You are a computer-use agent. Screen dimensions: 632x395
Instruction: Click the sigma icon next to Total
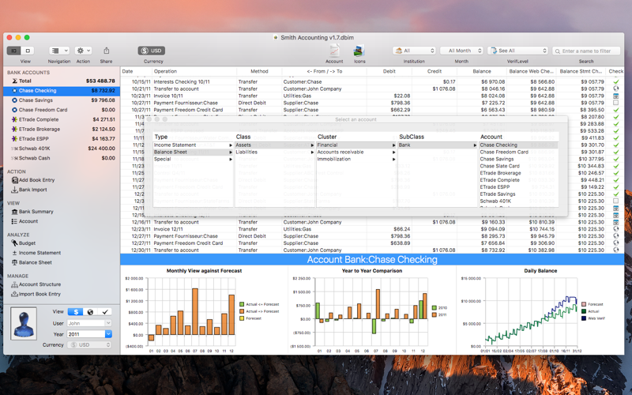14,81
